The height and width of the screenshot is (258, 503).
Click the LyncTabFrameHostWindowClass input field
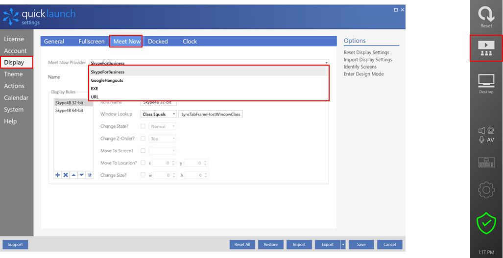click(211, 115)
